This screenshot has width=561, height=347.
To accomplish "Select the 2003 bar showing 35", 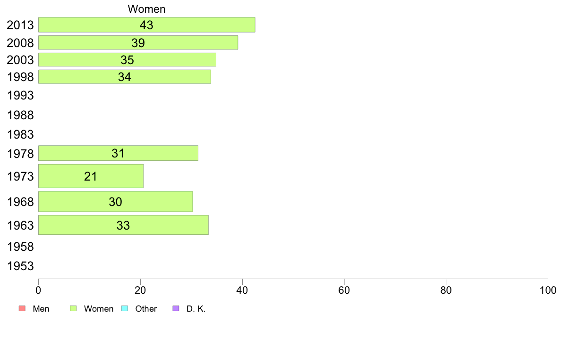I will [x=127, y=60].
